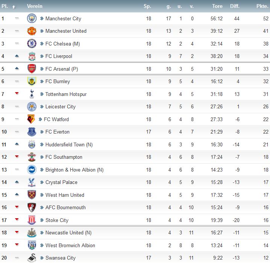Click the FC Liverpool club crest
Screen dimensions: 270x263
(32, 56)
